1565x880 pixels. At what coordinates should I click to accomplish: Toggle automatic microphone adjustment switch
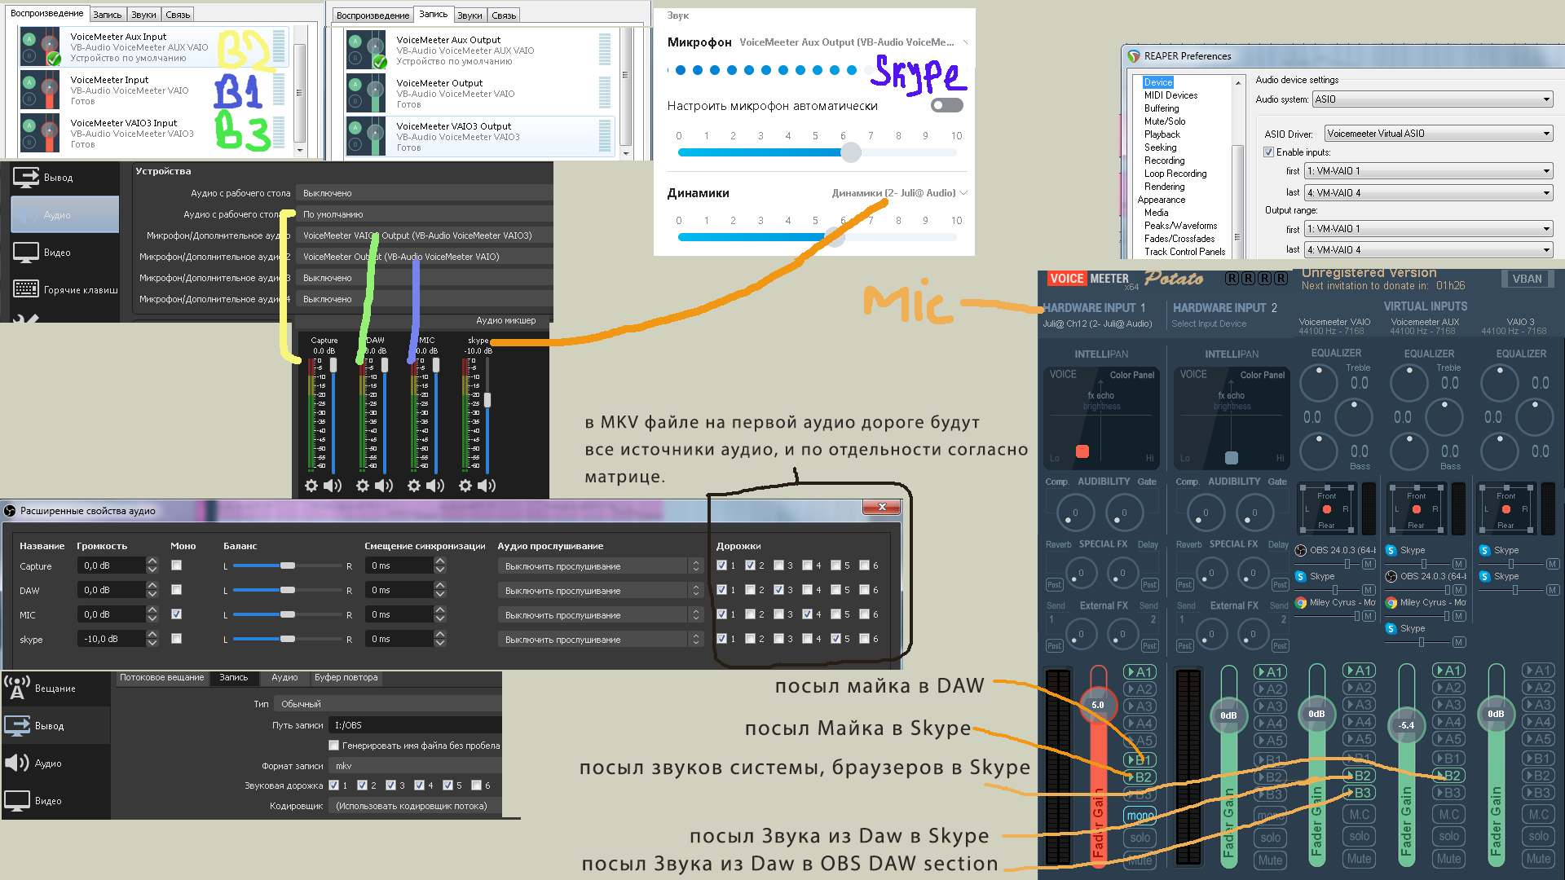point(947,105)
